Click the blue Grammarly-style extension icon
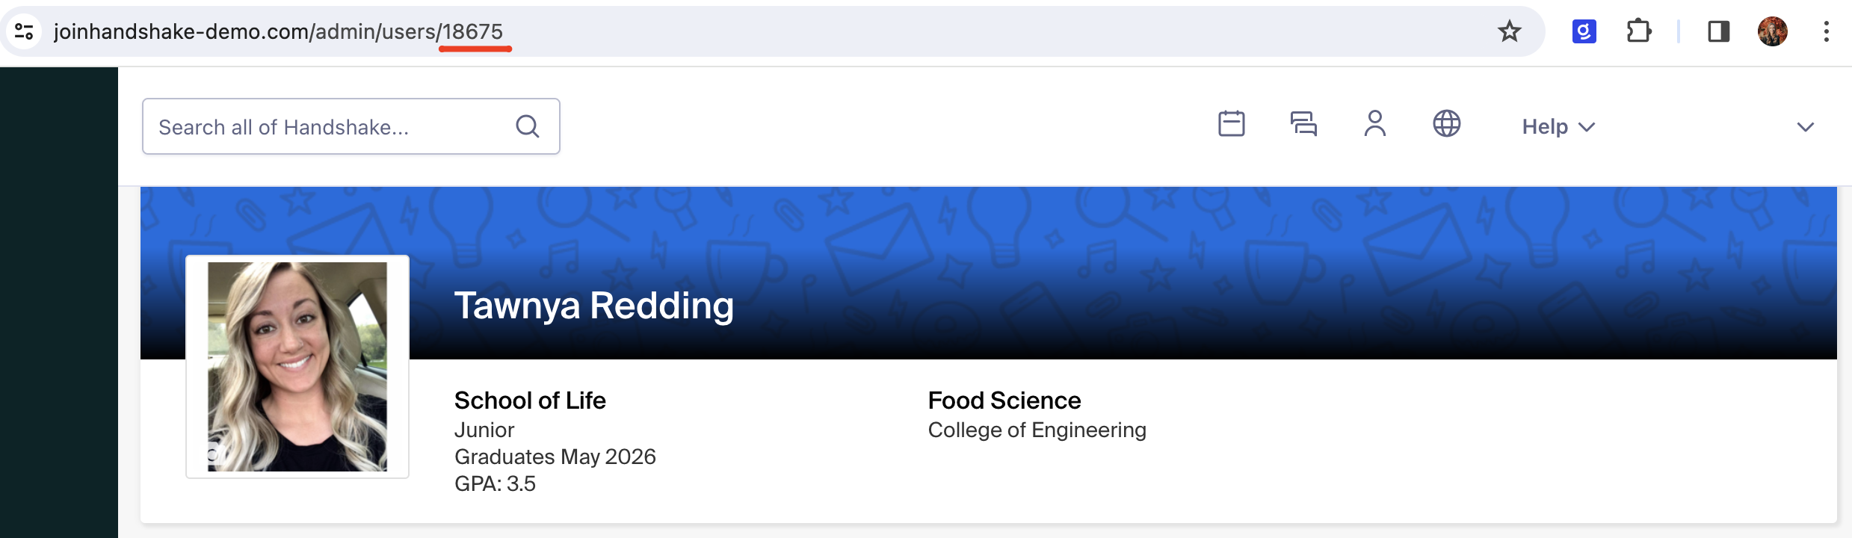 [x=1584, y=31]
